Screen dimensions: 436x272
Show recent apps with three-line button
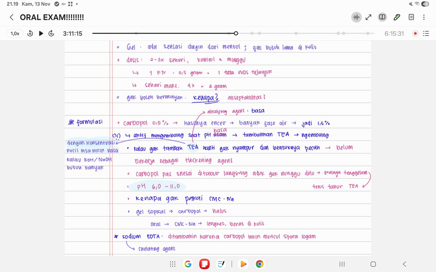tap(342, 264)
